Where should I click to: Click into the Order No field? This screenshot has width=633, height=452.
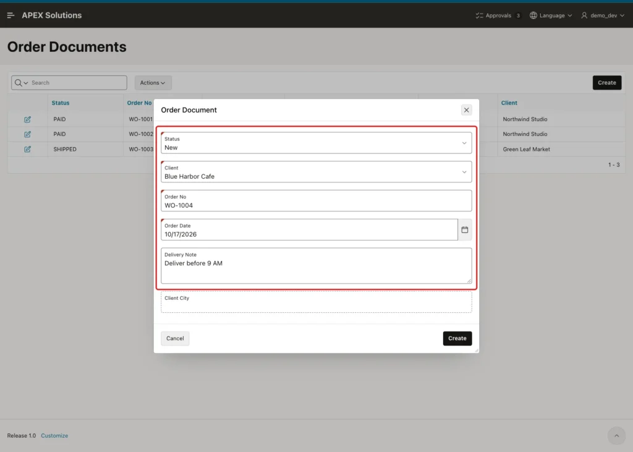(316, 201)
